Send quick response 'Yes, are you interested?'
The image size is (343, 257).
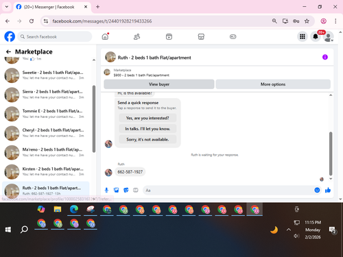point(147,118)
